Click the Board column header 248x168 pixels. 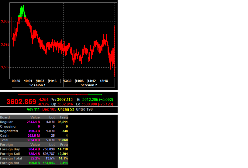5,117
